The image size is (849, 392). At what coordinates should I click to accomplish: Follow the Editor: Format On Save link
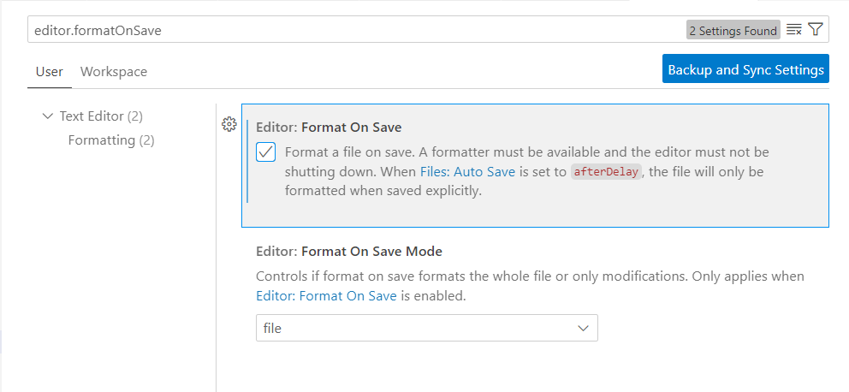[326, 296]
